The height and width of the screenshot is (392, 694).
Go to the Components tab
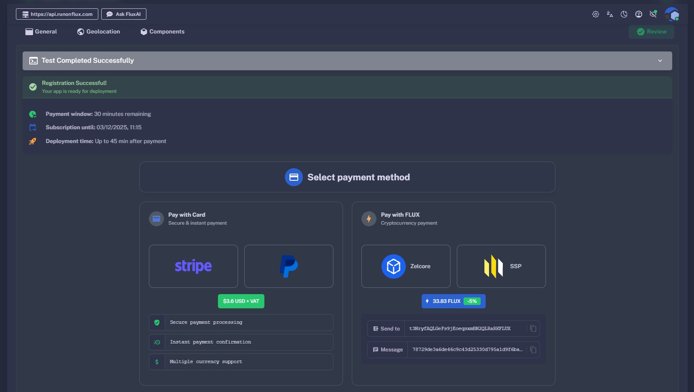tap(162, 32)
